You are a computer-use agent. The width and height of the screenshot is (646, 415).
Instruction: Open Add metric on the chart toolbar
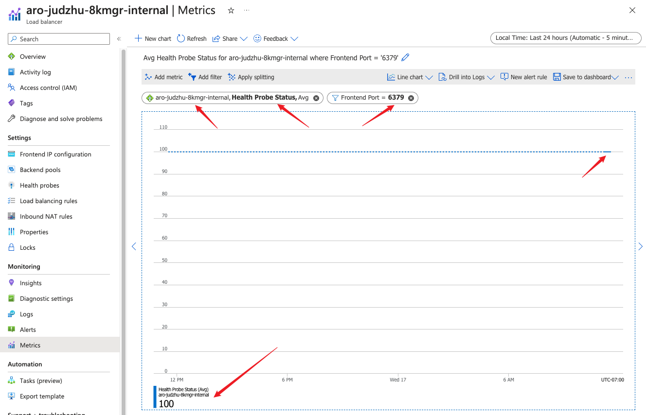point(163,77)
